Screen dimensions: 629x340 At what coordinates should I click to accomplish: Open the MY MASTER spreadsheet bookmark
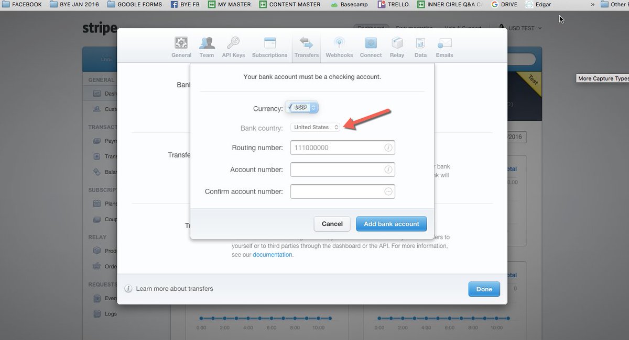230,4
